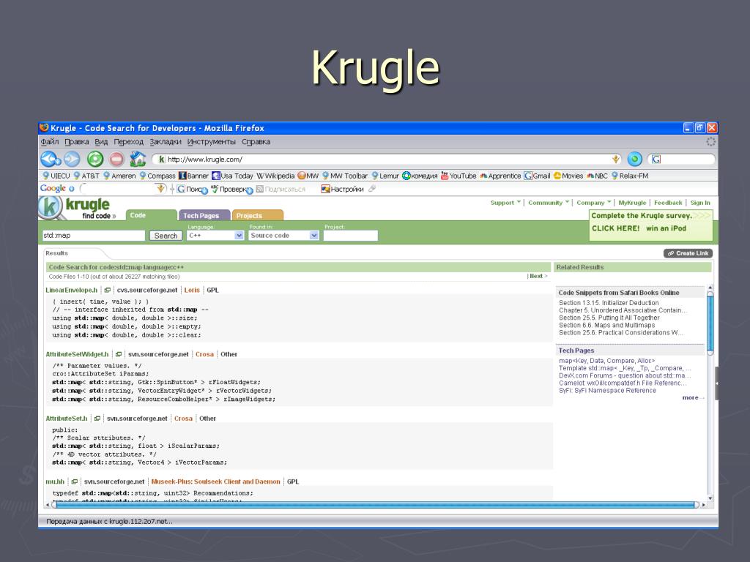The width and height of the screenshot is (750, 562).
Task: Open the Wikipedia bookmark
Action: click(x=275, y=176)
